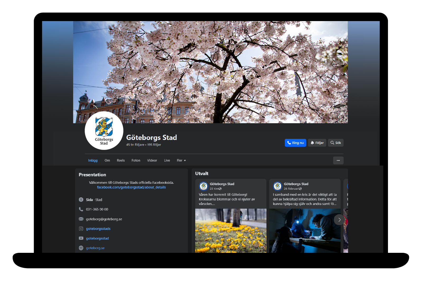Click the Sida · Stad category text
This screenshot has height=281, width=422.
pos(94,200)
